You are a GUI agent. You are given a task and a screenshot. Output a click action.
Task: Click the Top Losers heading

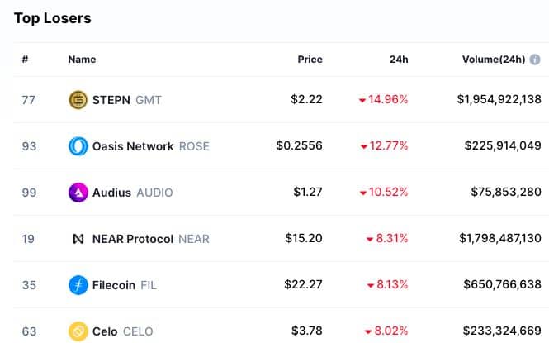[53, 18]
